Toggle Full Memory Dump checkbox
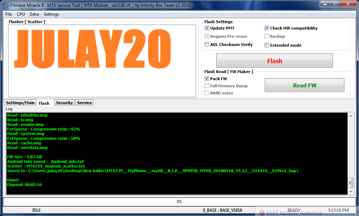Image resolution: width=359 pixels, height=216 pixels. click(x=207, y=86)
